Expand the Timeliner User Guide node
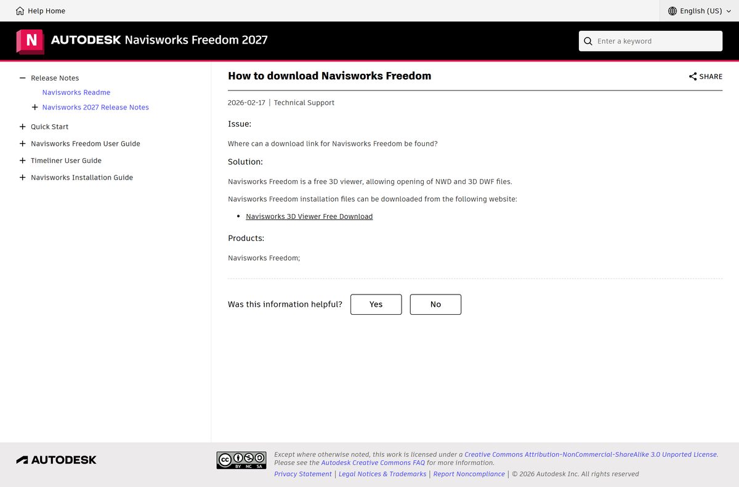This screenshot has height=487, width=739. coord(23,160)
